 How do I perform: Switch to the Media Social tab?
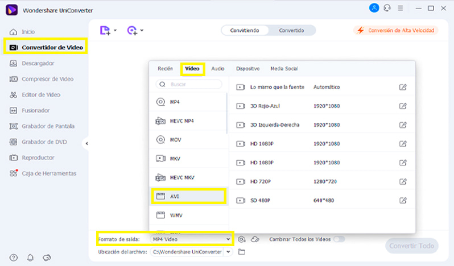point(284,69)
